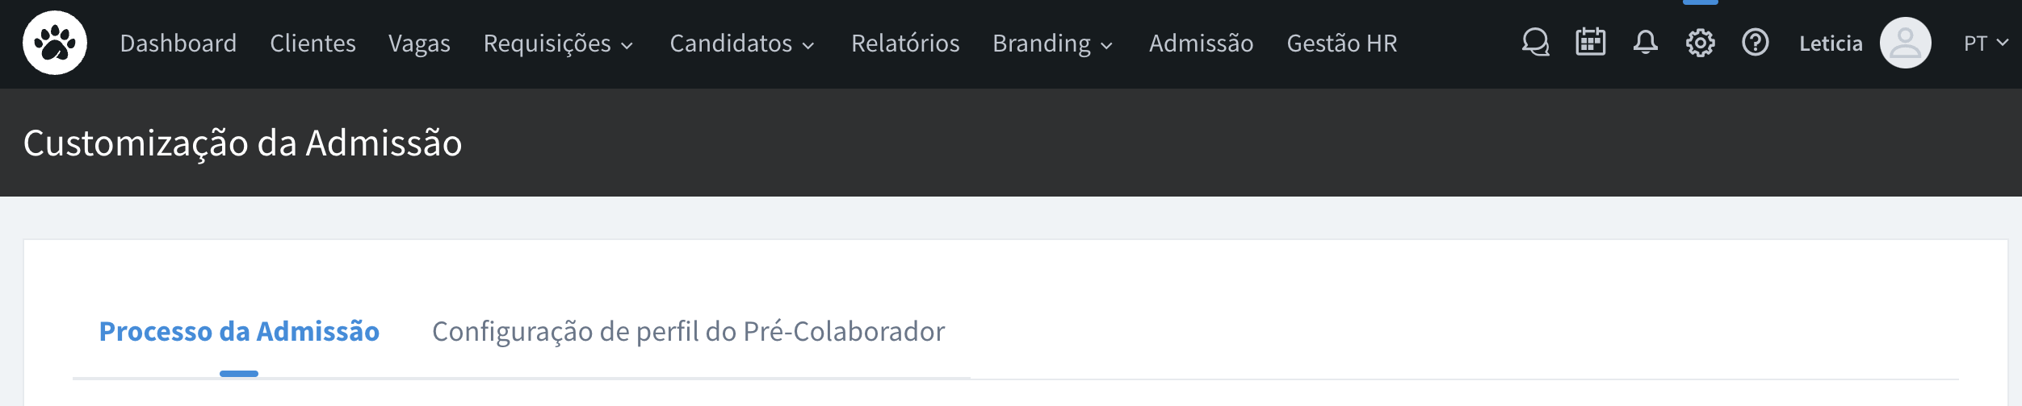
Task: Click the Leticia username label
Action: 1831,43
